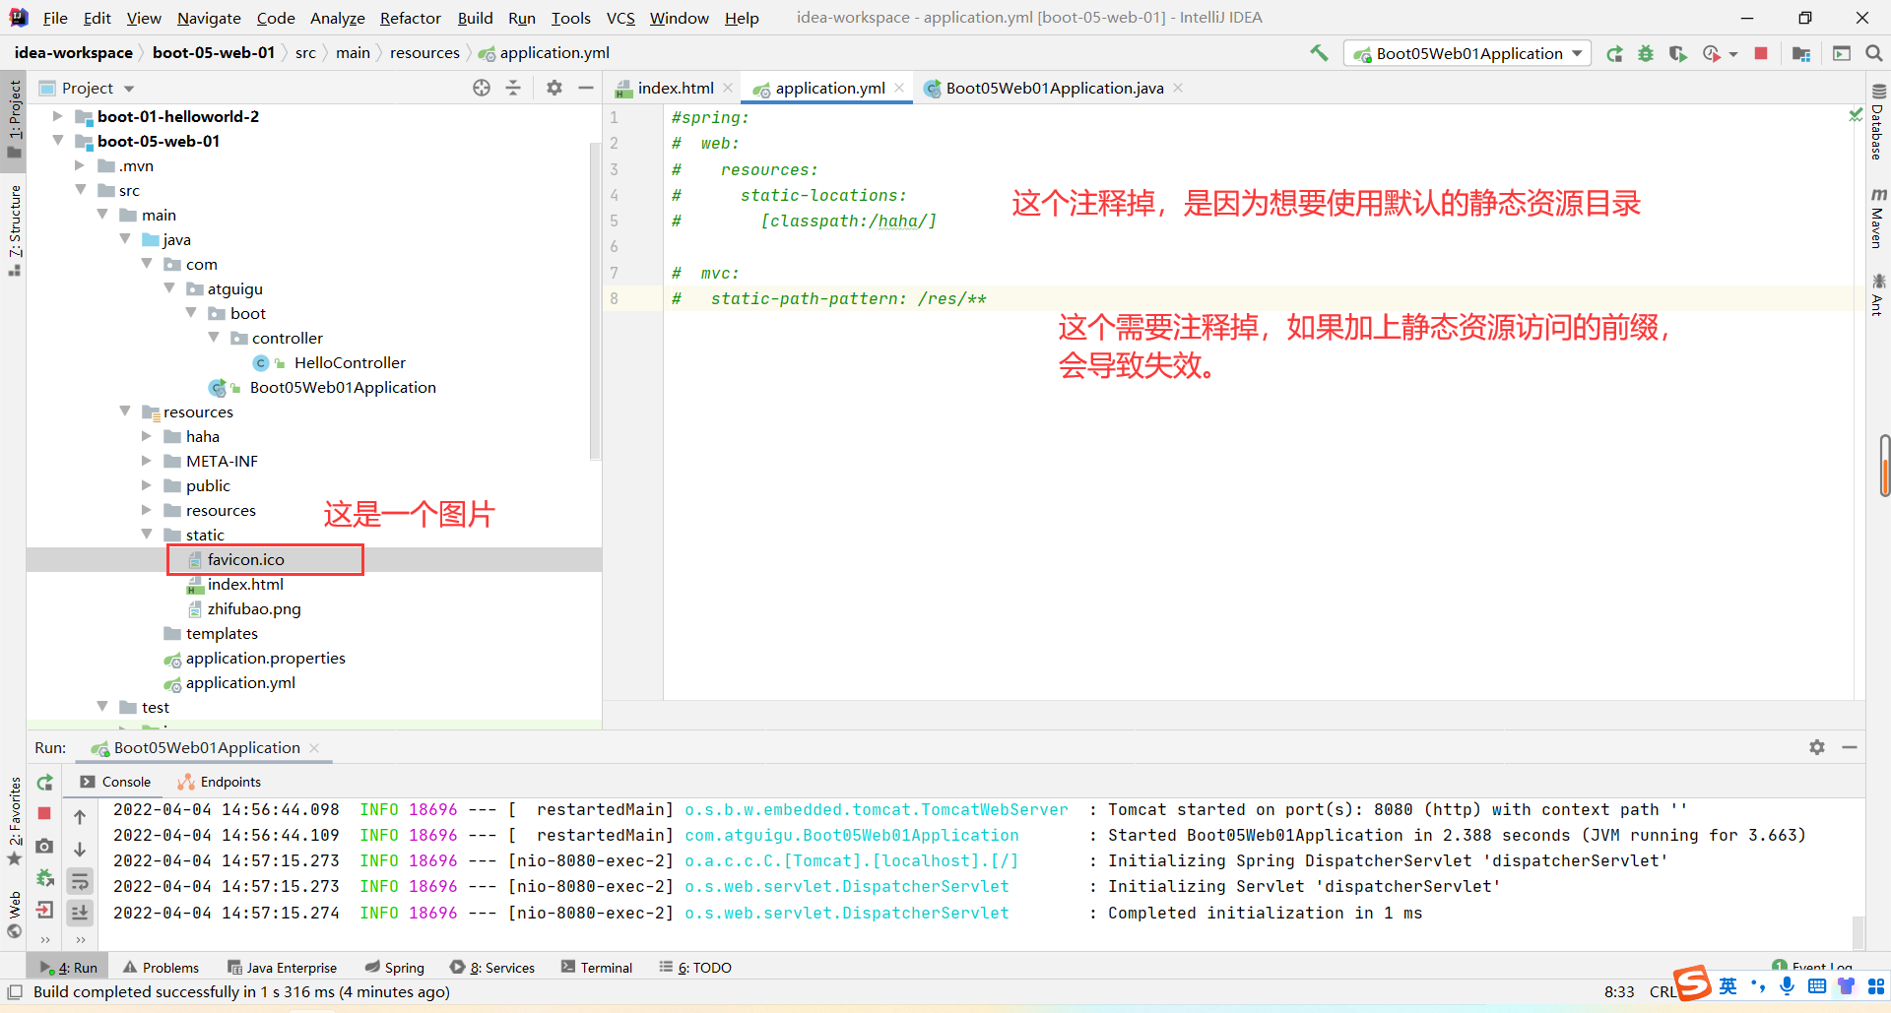
Task: Open the File menu
Action: click(55, 18)
